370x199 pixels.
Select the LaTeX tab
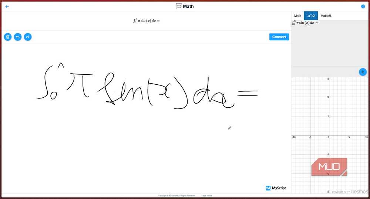[x=311, y=16]
